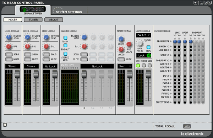Mute the Line 3-4 module
This screenshot has width=213, height=138.
[28, 59]
